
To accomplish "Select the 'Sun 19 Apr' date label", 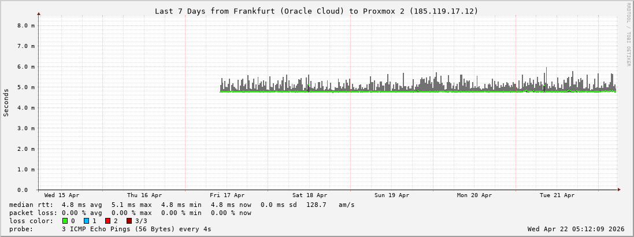I will pyautogui.click(x=392, y=195).
